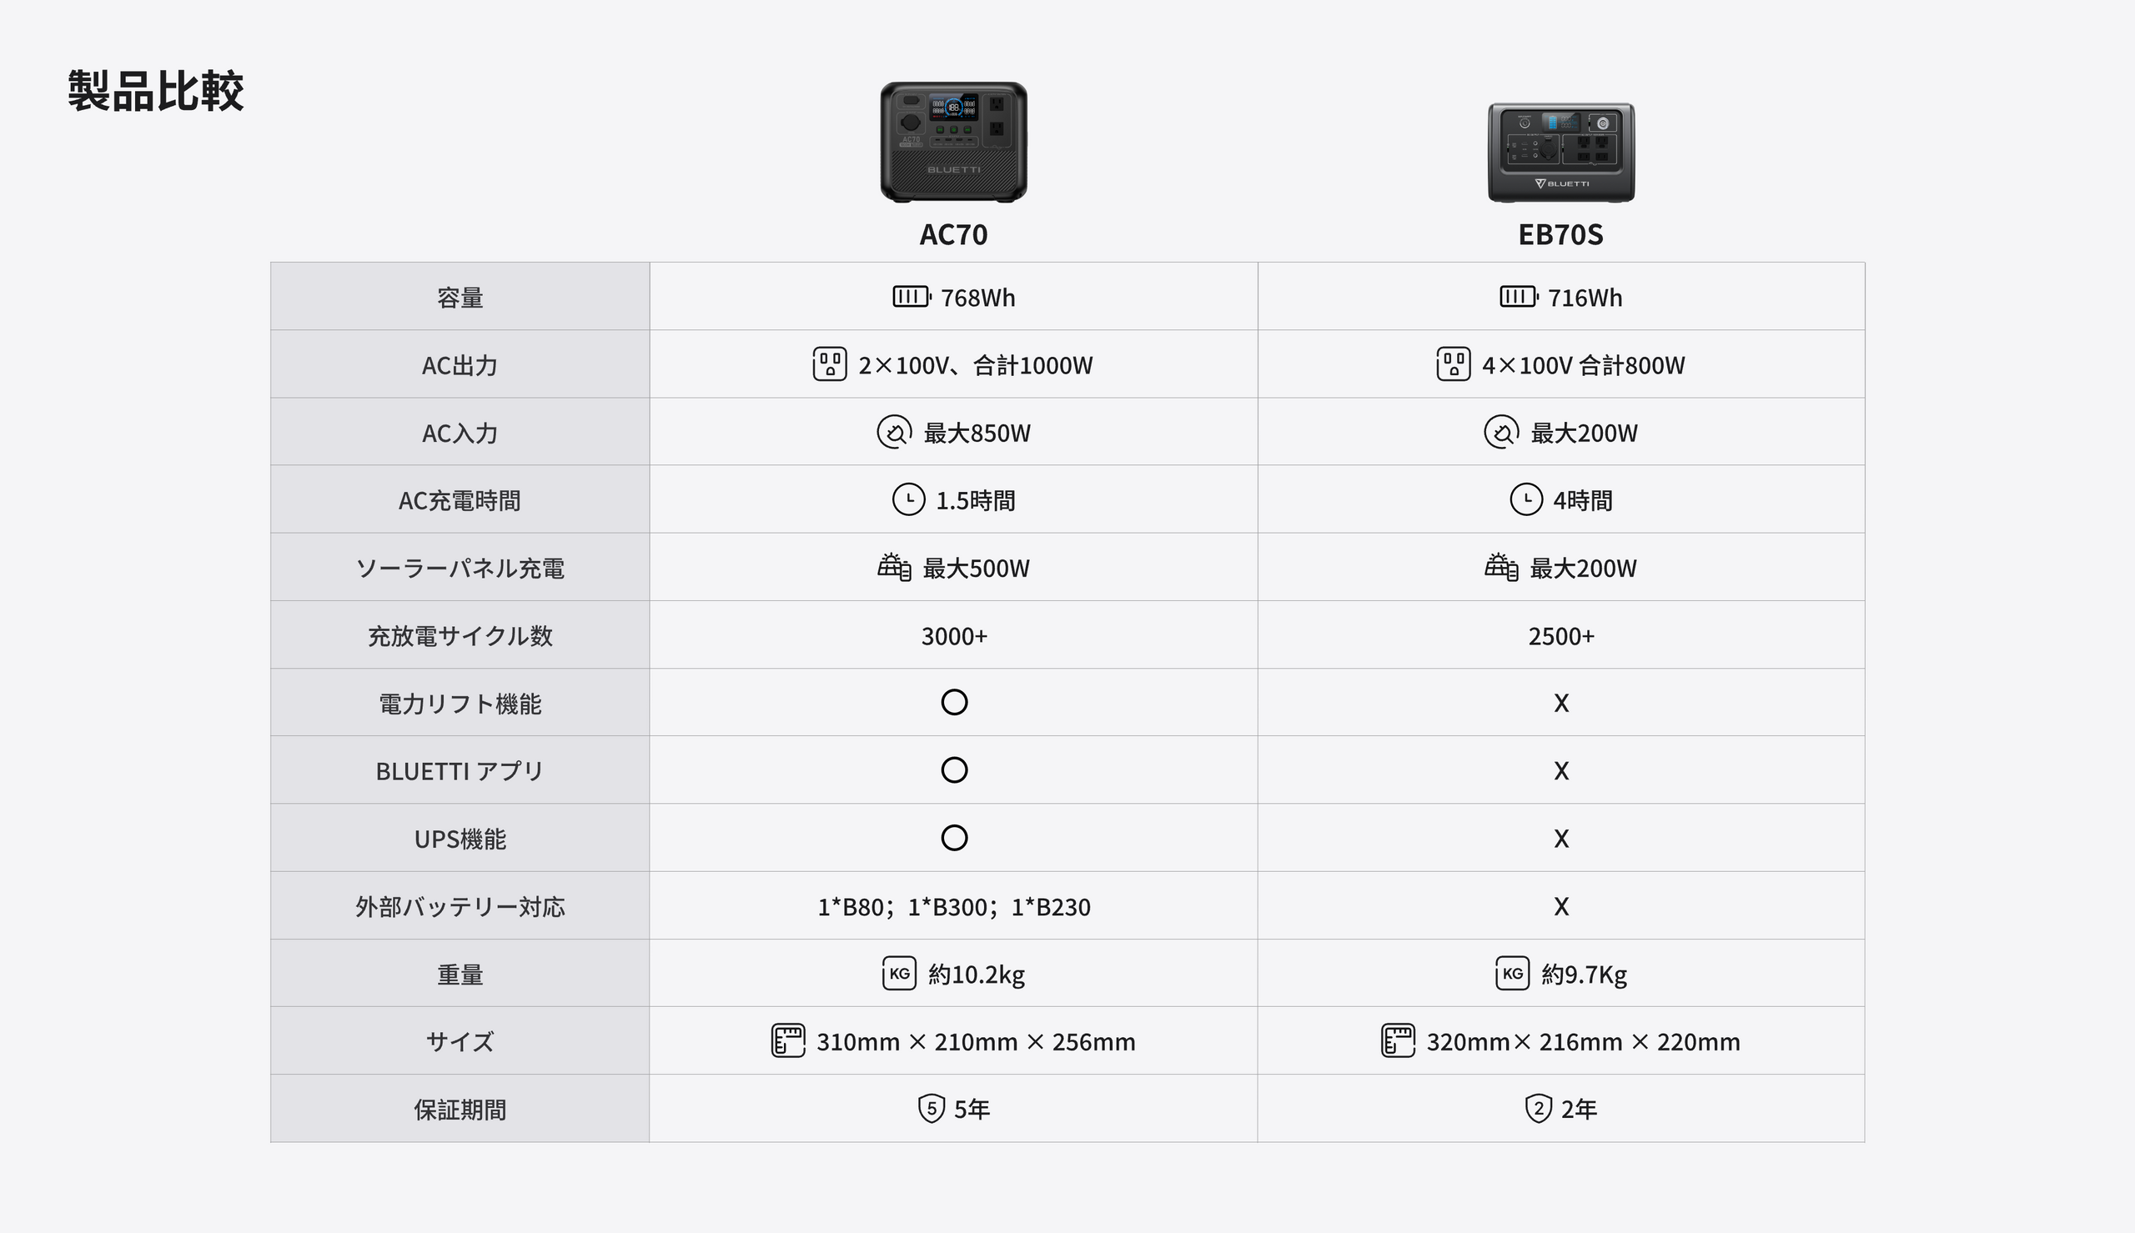Click the EB70S KG weight icon
This screenshot has height=1233, width=2135.
[1513, 973]
